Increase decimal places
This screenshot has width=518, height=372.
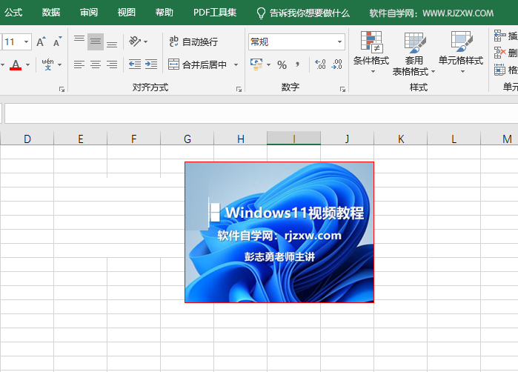[x=320, y=64]
